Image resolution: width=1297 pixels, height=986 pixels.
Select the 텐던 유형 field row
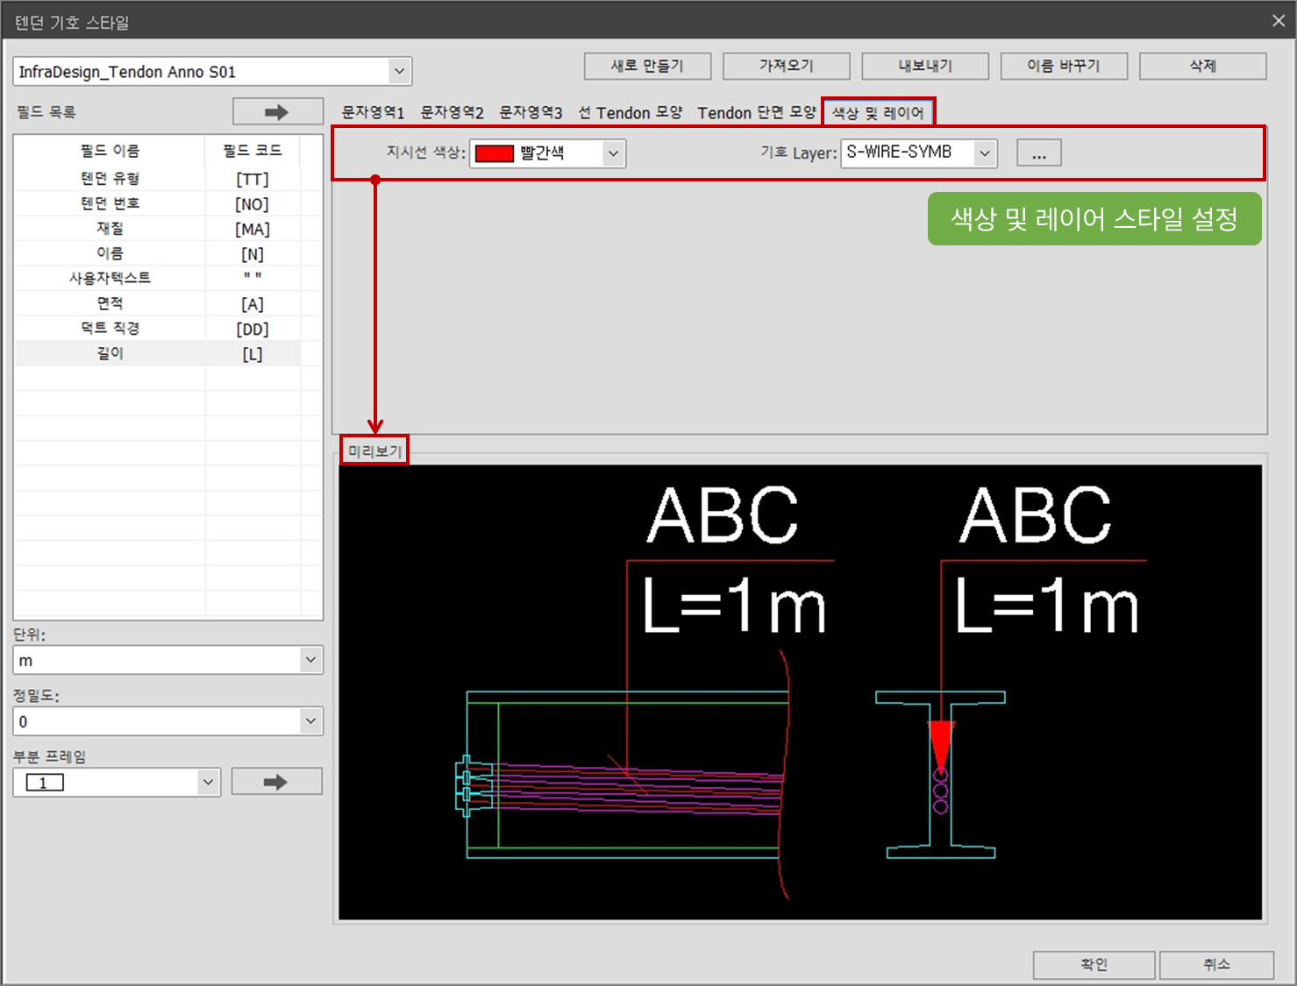pos(110,179)
